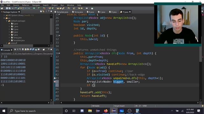Screen dimensions: 204x114
Task: Toggle Pin Console button
Action: (36, 49)
